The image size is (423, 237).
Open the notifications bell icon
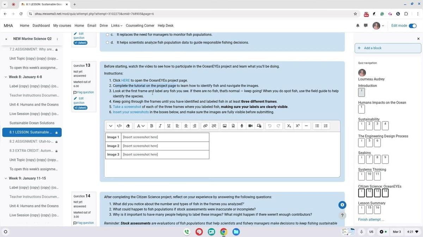358,26
